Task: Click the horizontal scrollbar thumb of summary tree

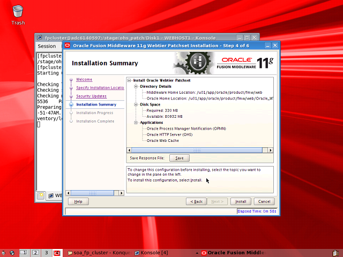Action: pos(197,150)
